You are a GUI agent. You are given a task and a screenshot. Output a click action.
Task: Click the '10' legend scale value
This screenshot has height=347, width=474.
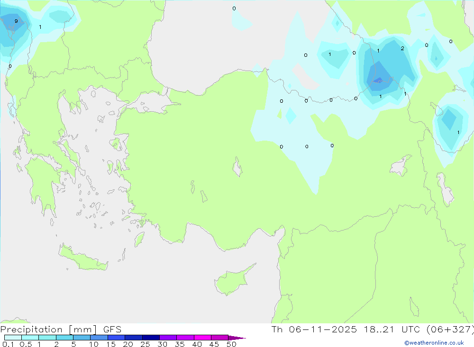point(94,344)
